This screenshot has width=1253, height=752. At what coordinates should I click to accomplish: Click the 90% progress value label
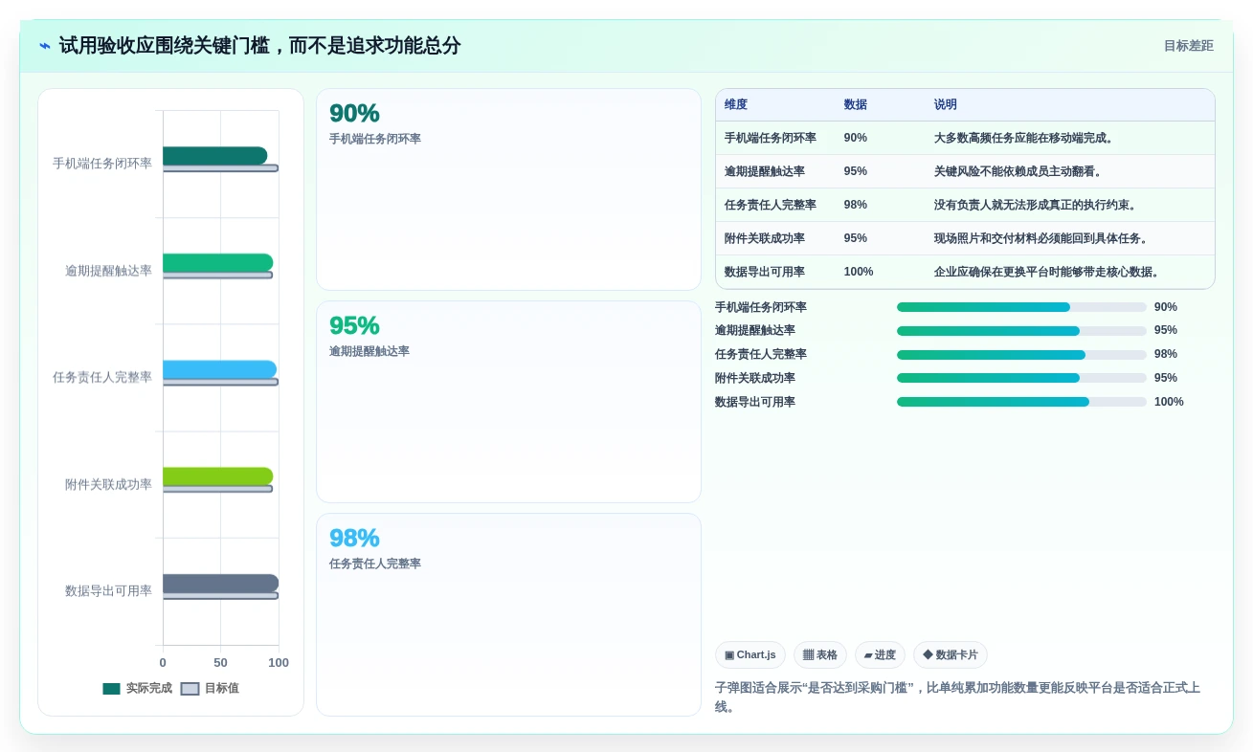1165,307
